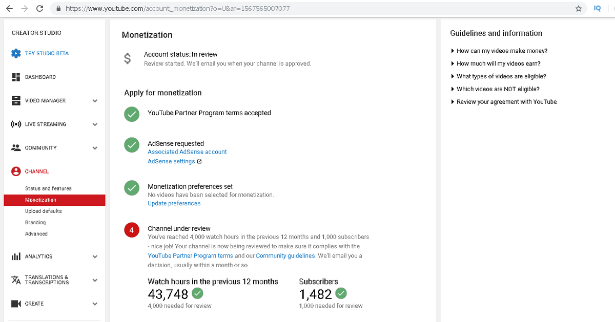Expand the Community section chevron
The image size is (615, 322).
coord(95,148)
